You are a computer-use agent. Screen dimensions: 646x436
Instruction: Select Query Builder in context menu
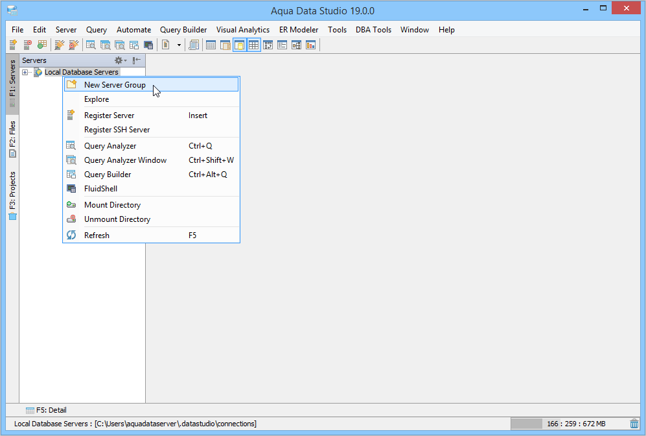click(151, 175)
